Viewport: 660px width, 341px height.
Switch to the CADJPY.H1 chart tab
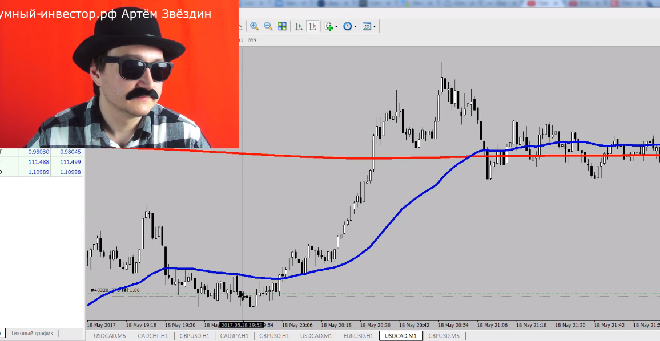(234, 336)
